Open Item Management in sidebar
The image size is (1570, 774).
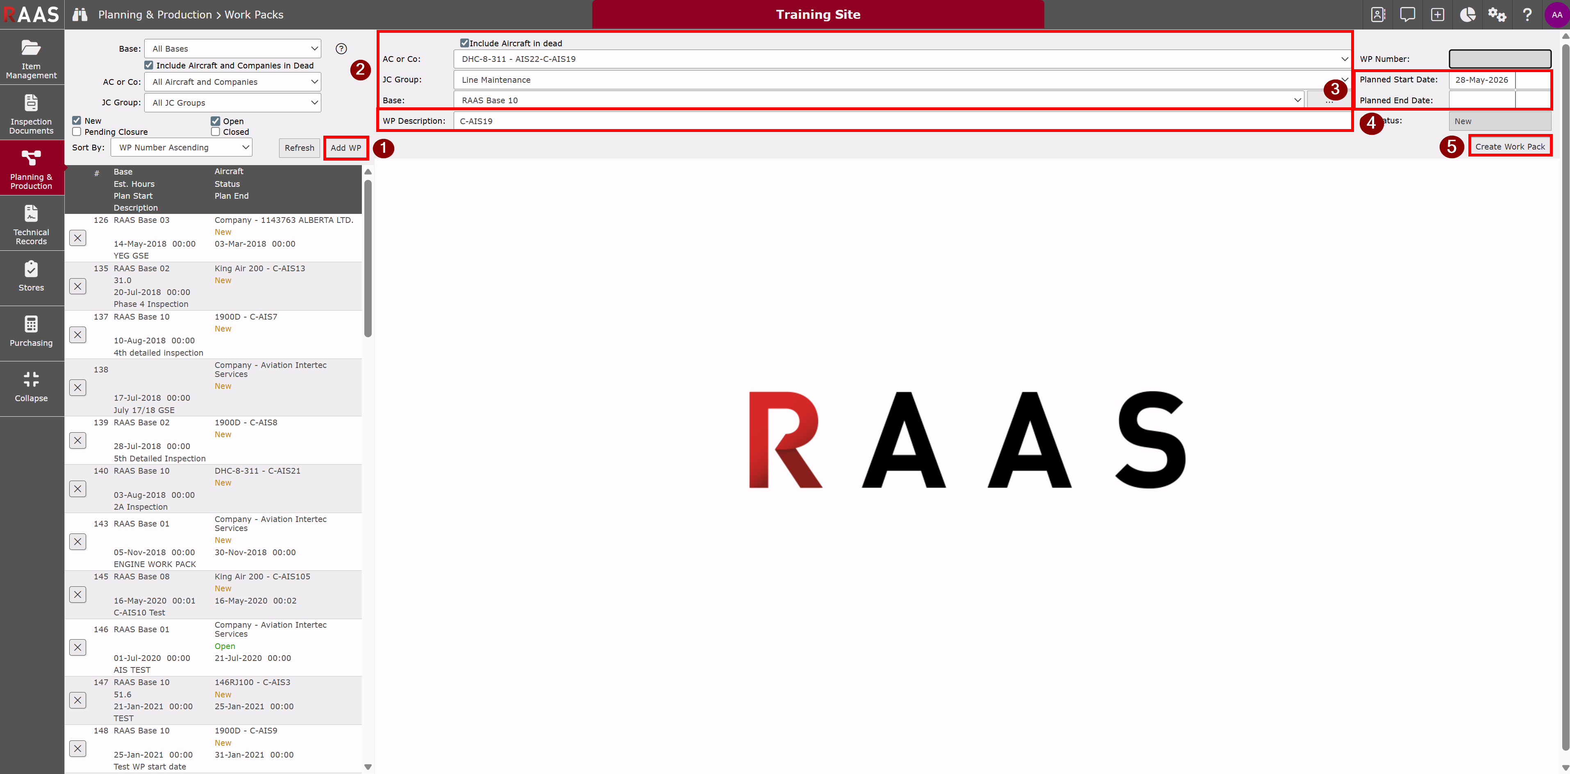point(32,58)
